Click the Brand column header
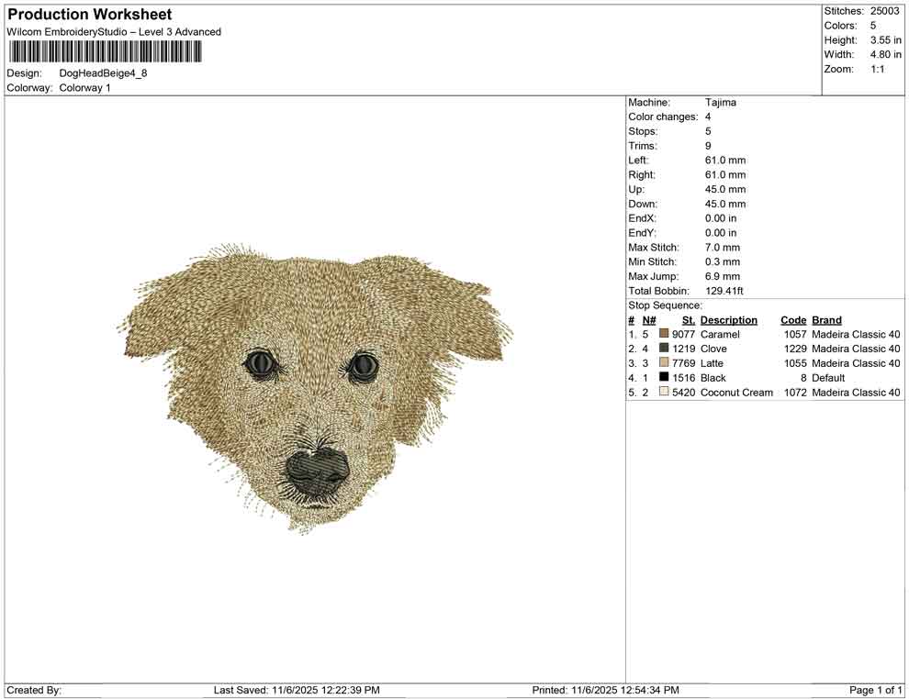The width and height of the screenshot is (909, 699). (826, 320)
